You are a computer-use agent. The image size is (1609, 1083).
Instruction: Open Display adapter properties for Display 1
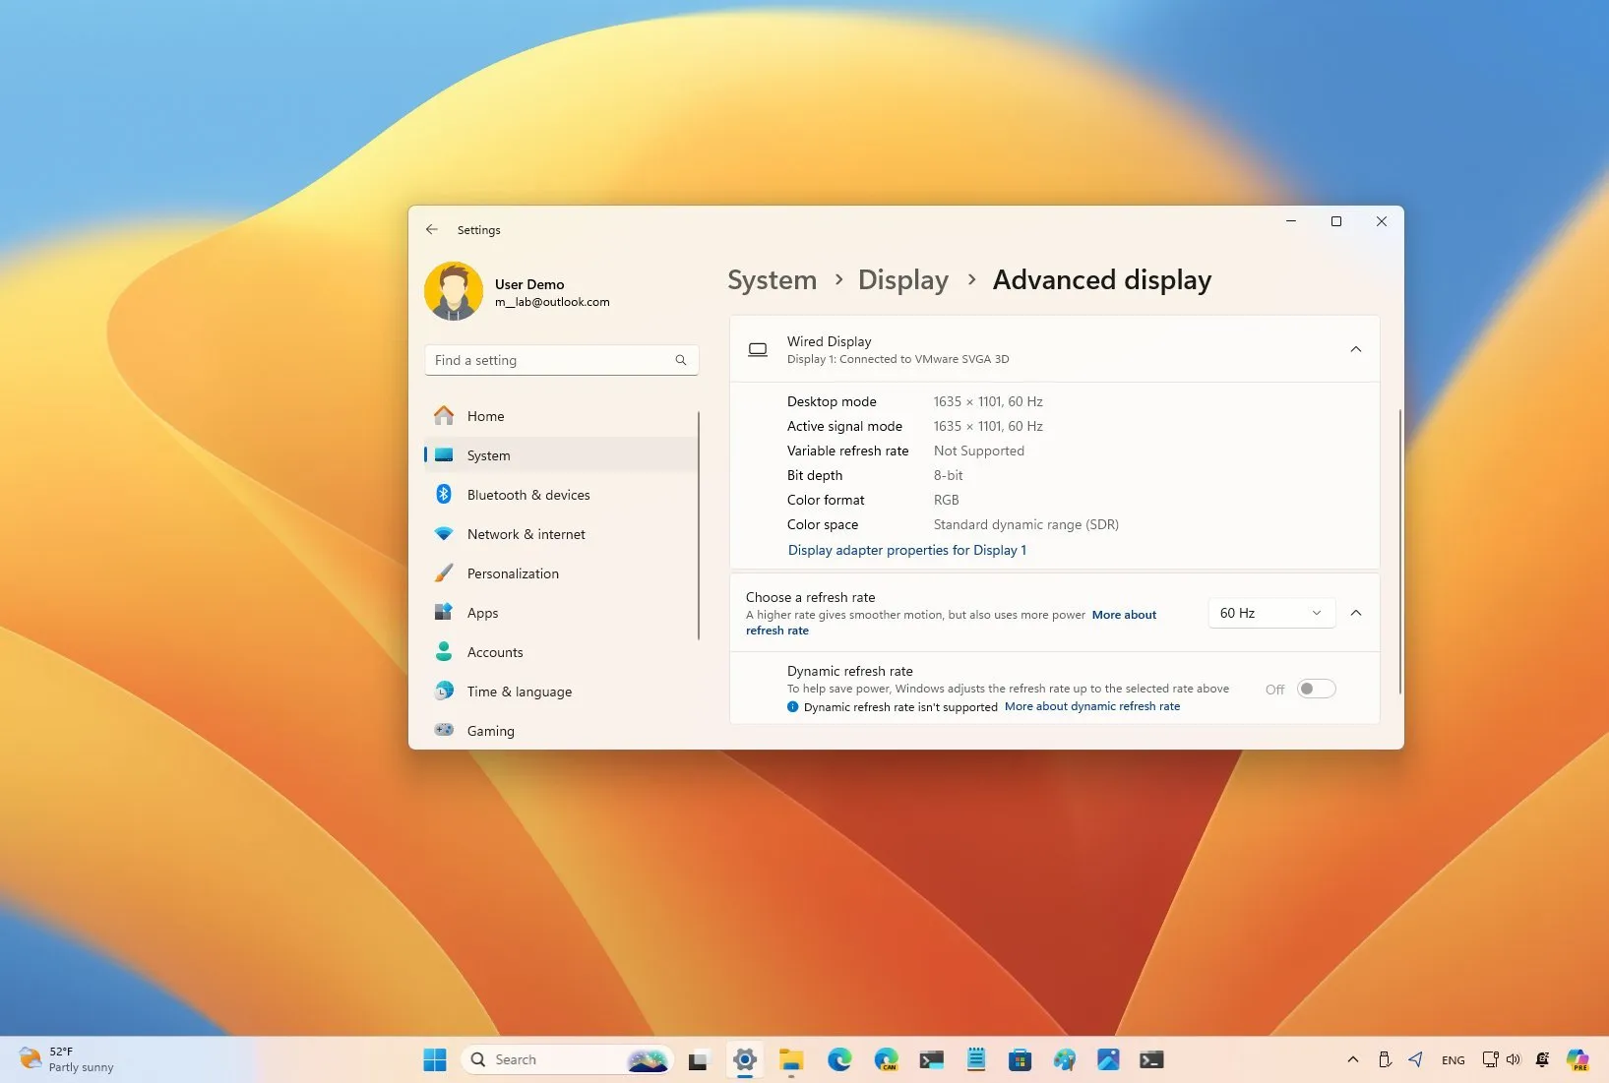pyautogui.click(x=906, y=550)
